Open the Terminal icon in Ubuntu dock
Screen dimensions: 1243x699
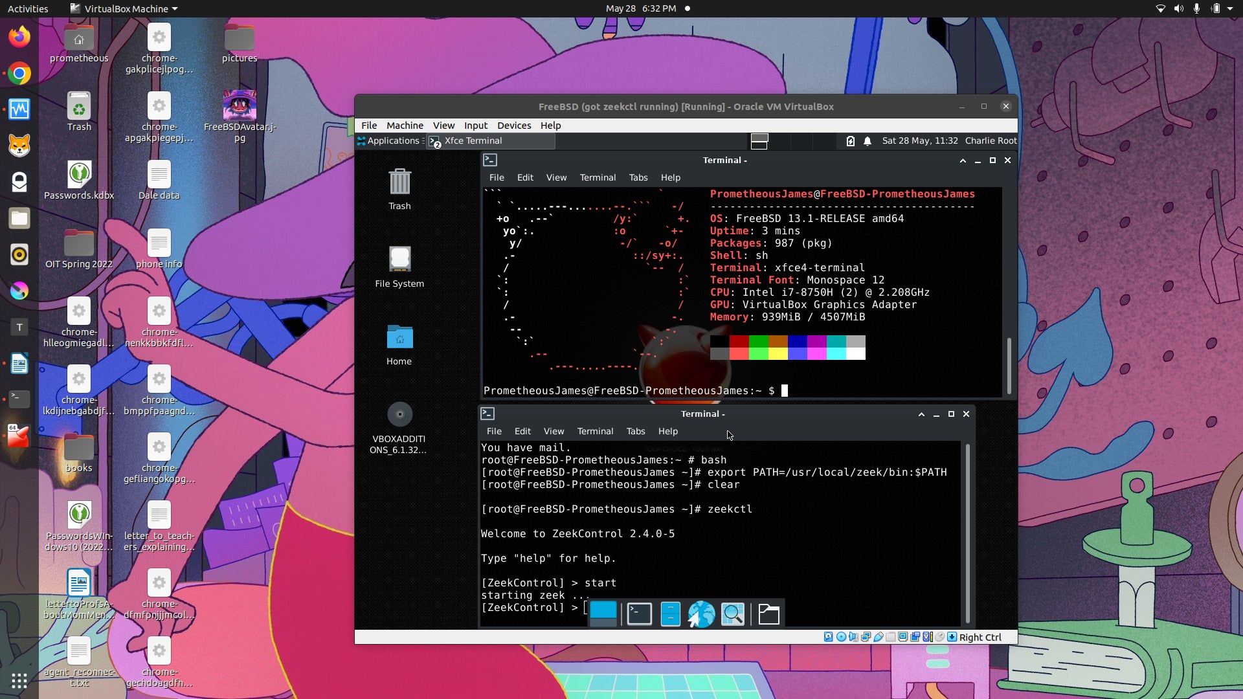click(x=19, y=399)
